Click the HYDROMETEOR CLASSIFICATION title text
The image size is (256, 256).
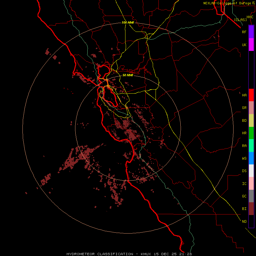pos(100,254)
